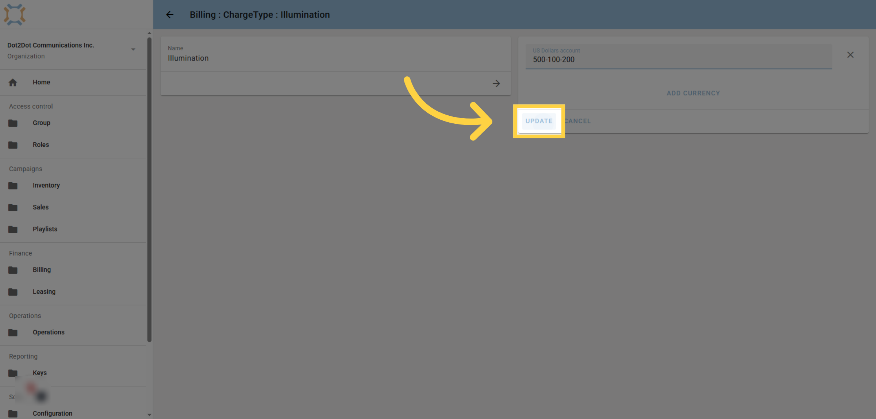The width and height of the screenshot is (876, 419).
Task: Open Configuration in the sidebar
Action: [x=52, y=413]
